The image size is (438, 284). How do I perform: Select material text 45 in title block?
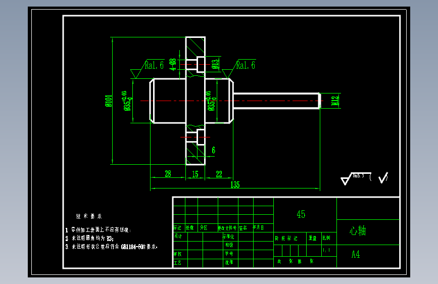(x=301, y=214)
